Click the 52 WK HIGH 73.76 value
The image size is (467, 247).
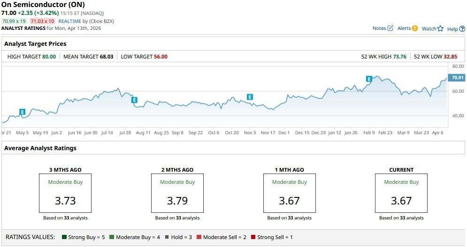click(400, 57)
